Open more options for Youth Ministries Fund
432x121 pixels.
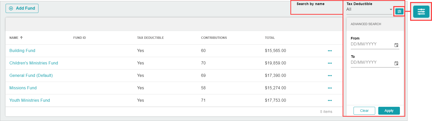point(330,100)
